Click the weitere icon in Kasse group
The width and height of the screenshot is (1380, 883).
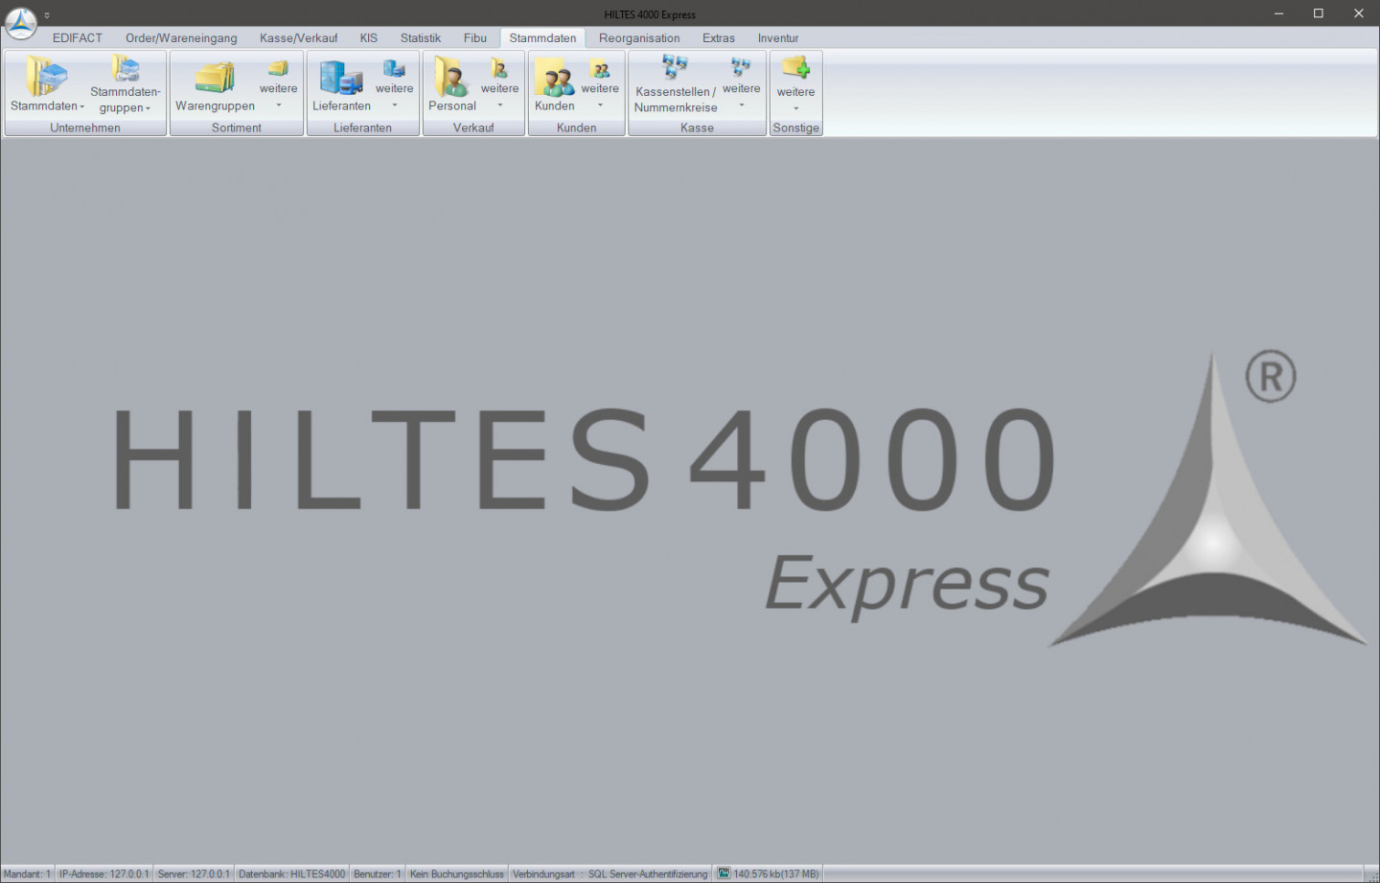pos(741,67)
